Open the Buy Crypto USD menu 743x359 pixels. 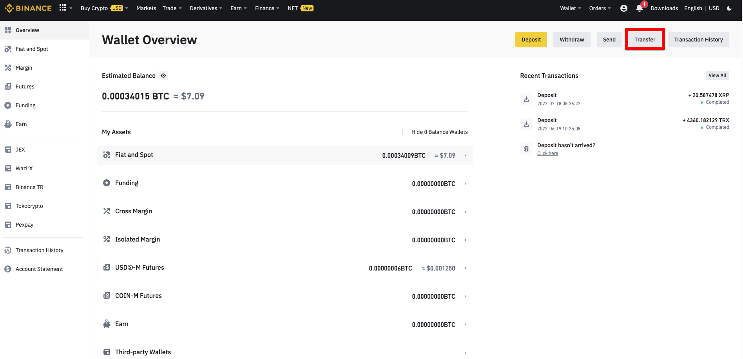[x=104, y=8]
